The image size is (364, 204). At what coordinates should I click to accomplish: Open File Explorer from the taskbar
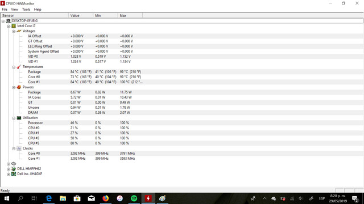63,198
